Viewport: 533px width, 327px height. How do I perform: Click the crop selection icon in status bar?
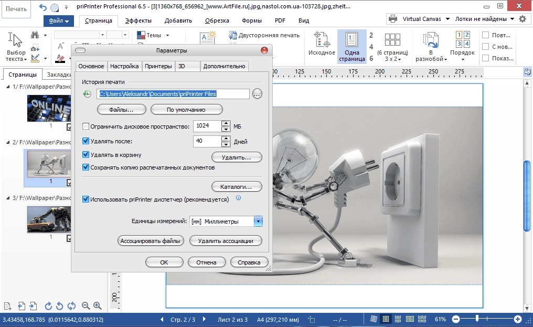pos(312,320)
